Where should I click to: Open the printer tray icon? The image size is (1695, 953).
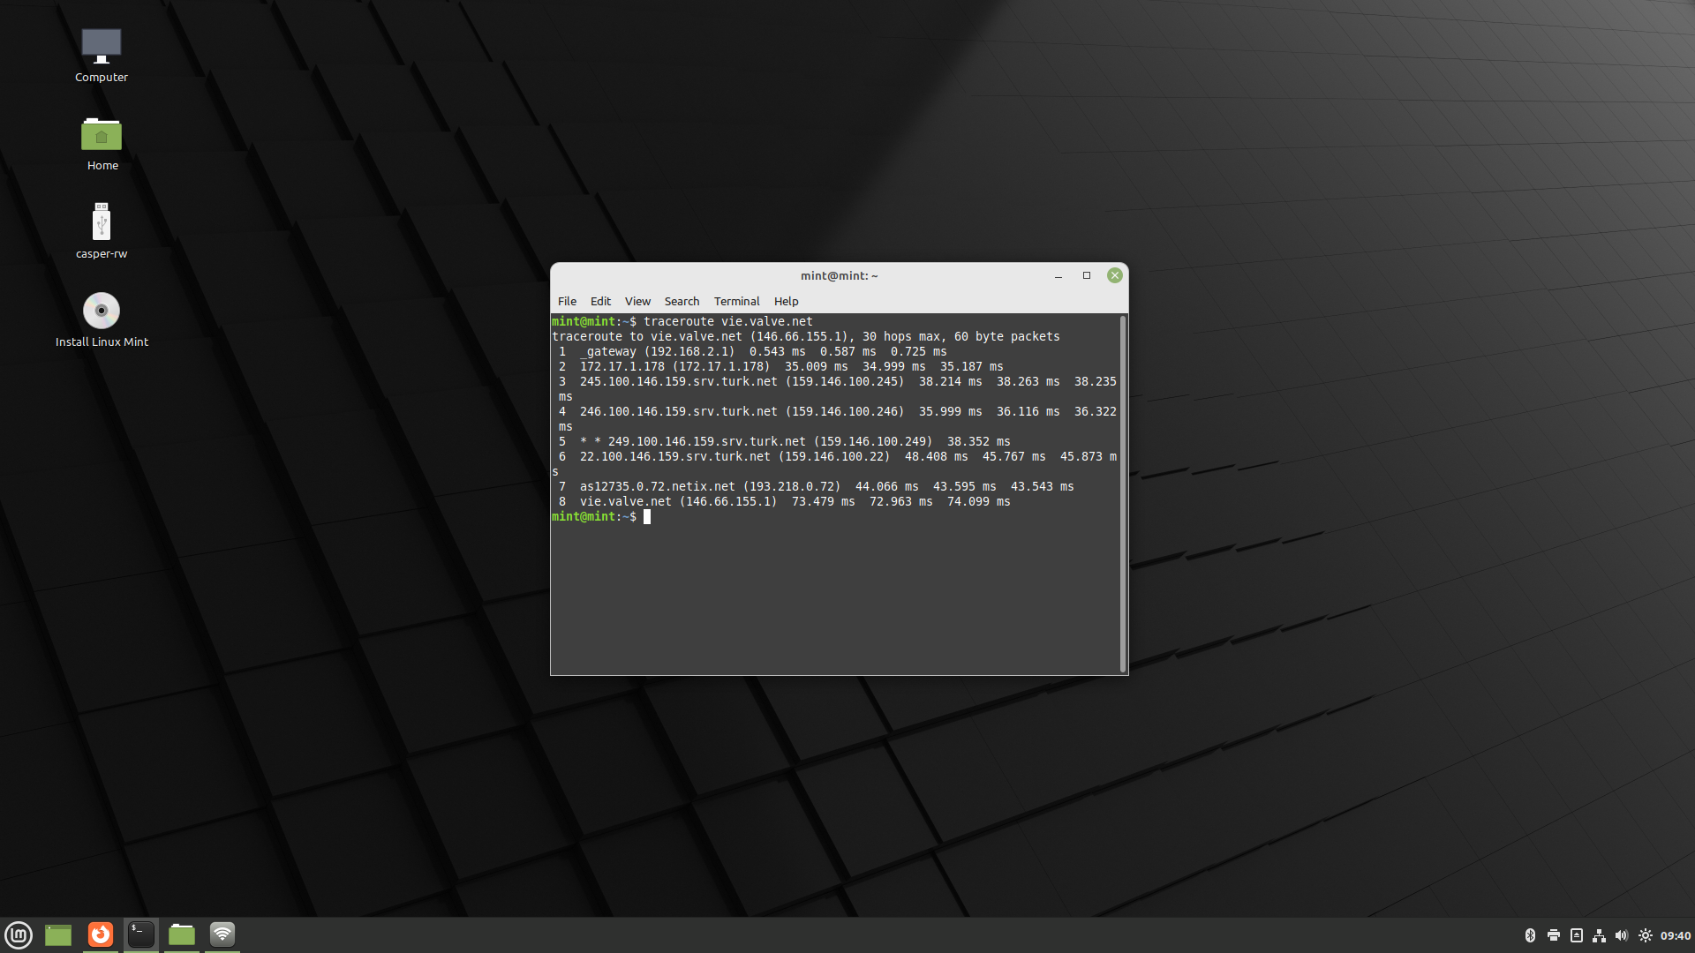click(x=1554, y=935)
